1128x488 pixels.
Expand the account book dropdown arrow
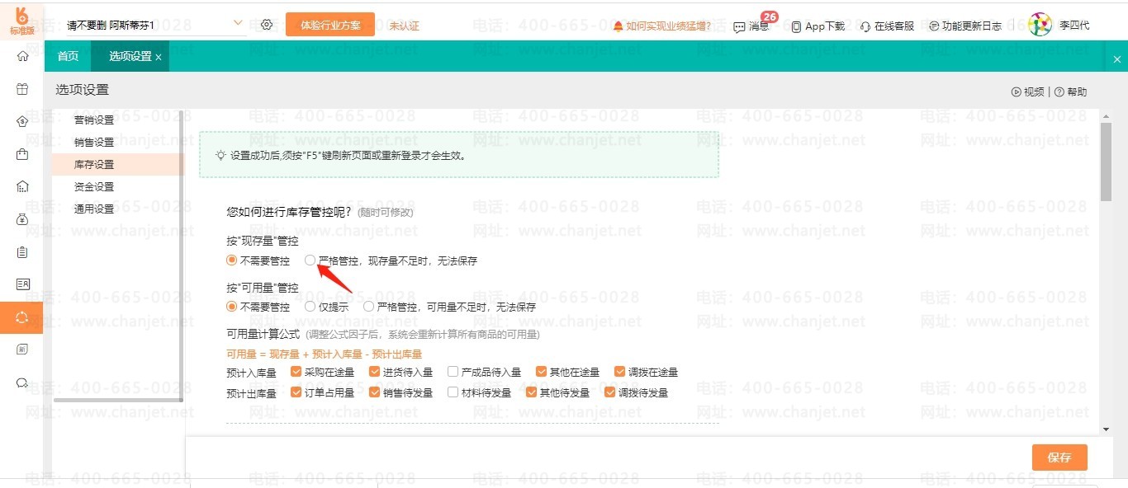click(238, 24)
